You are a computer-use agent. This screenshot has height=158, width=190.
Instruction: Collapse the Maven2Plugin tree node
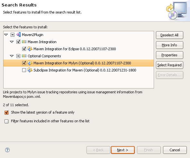click(x=6, y=35)
